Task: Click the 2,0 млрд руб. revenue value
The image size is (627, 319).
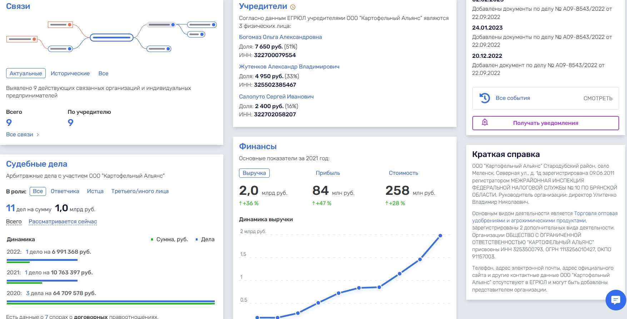Action: coord(263,191)
